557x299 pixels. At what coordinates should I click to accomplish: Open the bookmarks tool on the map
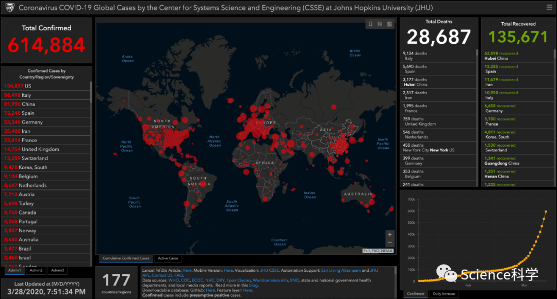point(370,24)
